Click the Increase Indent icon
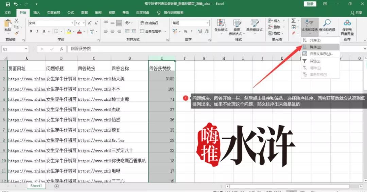This screenshot has width=367, height=192. click(134, 31)
